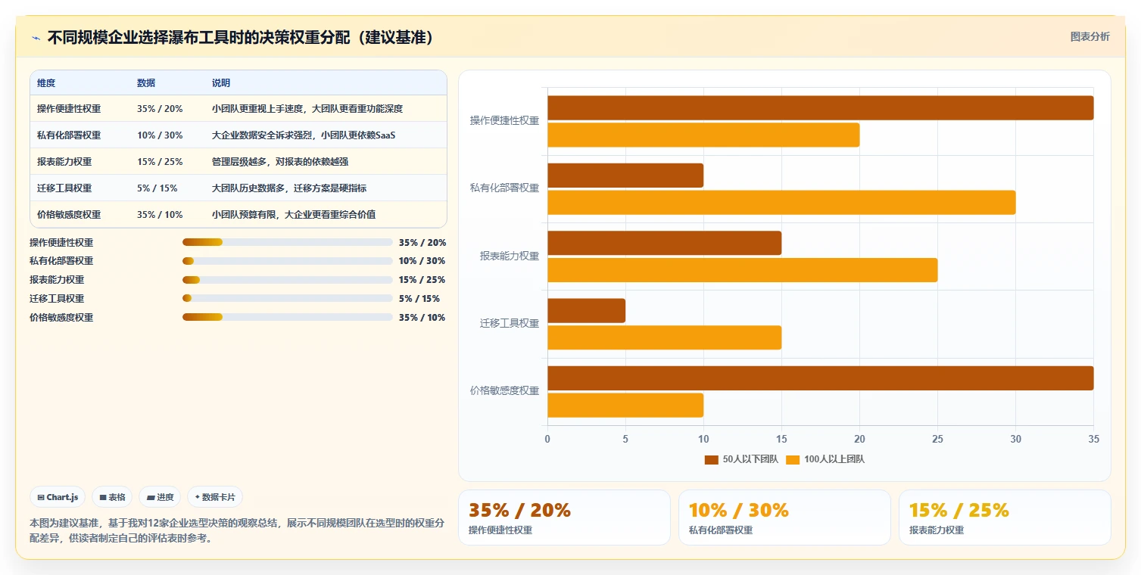Screen dimensions: 1141x575
Task: Click the footnote paragraph starting 本图为建议基准
Action: point(237,530)
